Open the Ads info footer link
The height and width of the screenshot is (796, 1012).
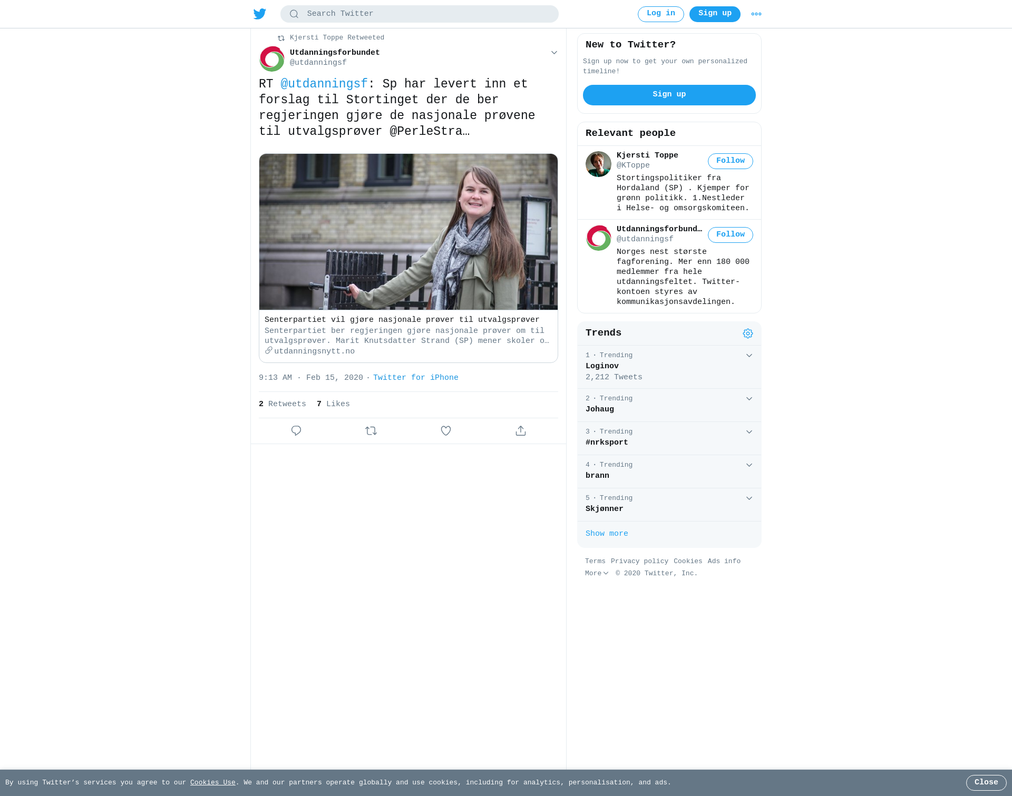pos(724,562)
